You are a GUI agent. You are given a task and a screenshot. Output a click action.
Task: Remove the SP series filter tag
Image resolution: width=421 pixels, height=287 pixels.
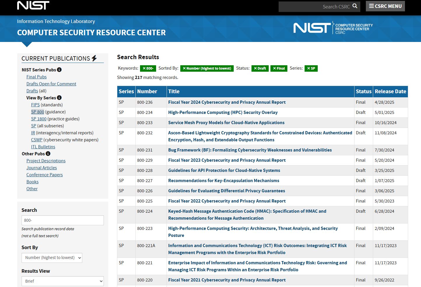(x=311, y=68)
